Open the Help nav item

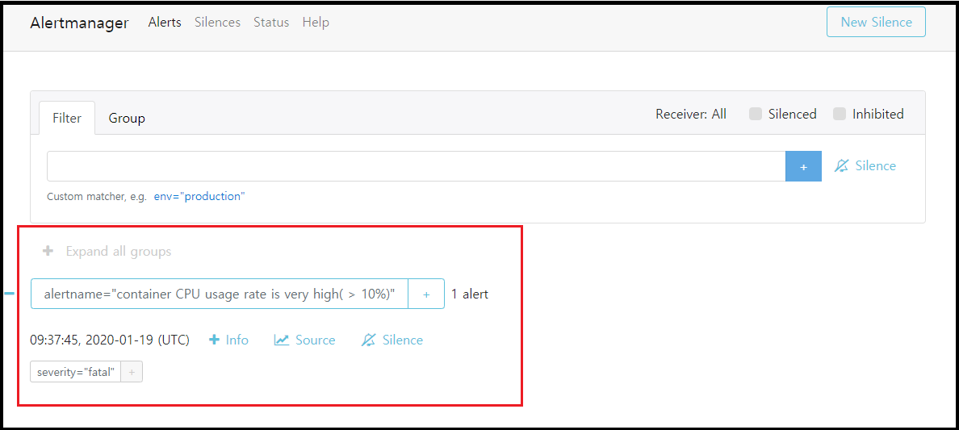(316, 23)
